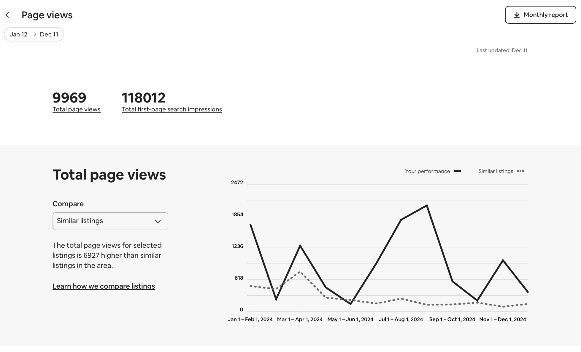This screenshot has height=352, width=581.
Task: Click the Nov 1 – Dec 1, 2024 axis label
Action: [x=502, y=319]
